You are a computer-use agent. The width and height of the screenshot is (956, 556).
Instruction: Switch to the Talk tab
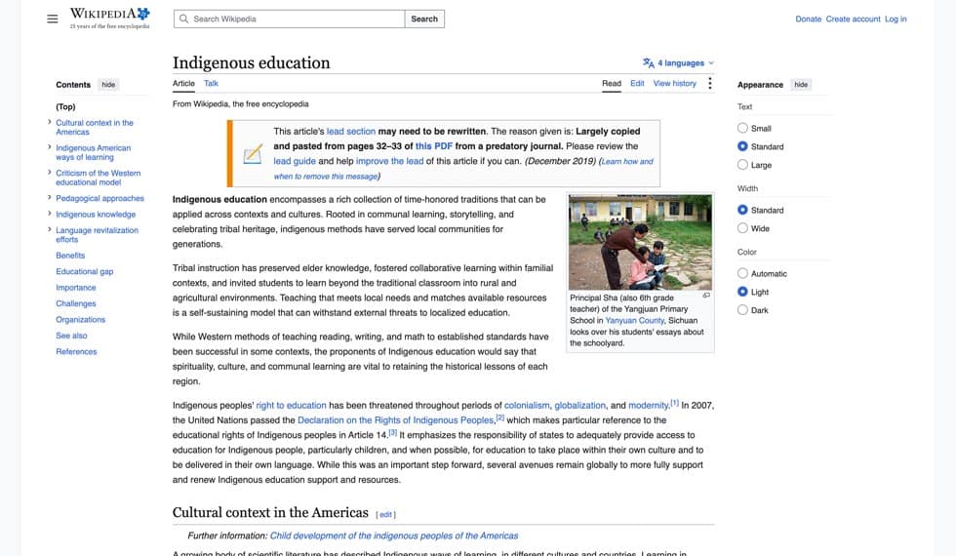(211, 84)
